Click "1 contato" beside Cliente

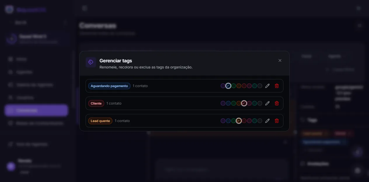point(114,103)
